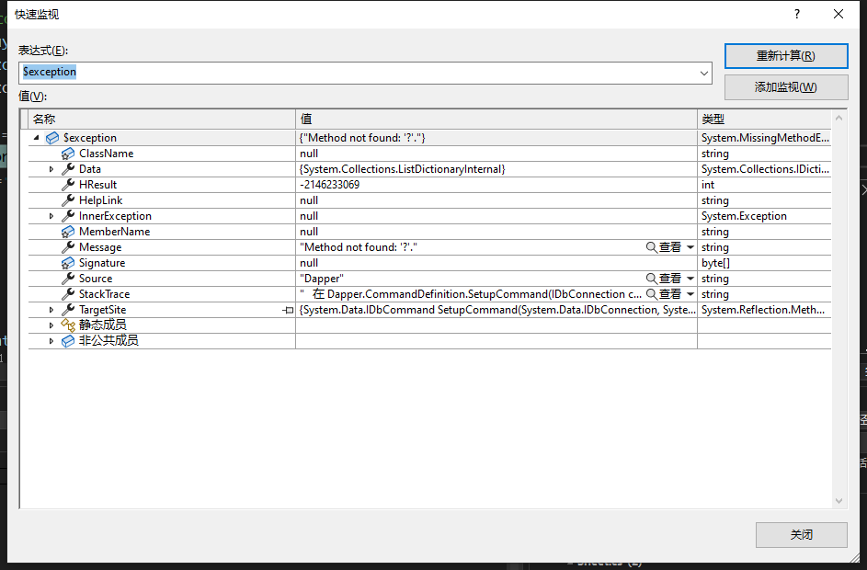Click the 类型 column header
This screenshot has width=867, height=570.
[764, 119]
